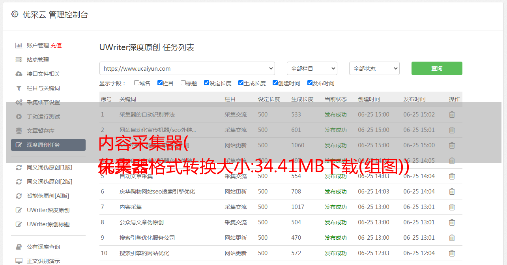Click the server icon next to 站点管理
The height and width of the screenshot is (265, 507).
pyautogui.click(x=19, y=60)
